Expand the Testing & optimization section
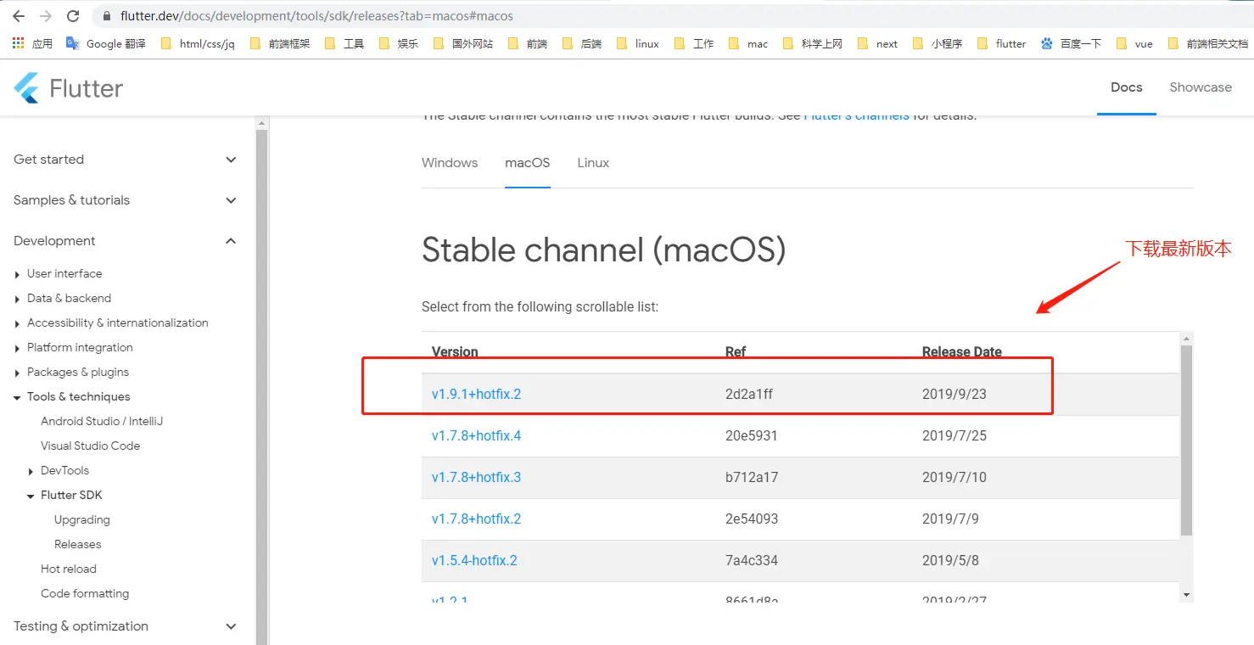The height and width of the screenshot is (645, 1254). pyautogui.click(x=231, y=626)
